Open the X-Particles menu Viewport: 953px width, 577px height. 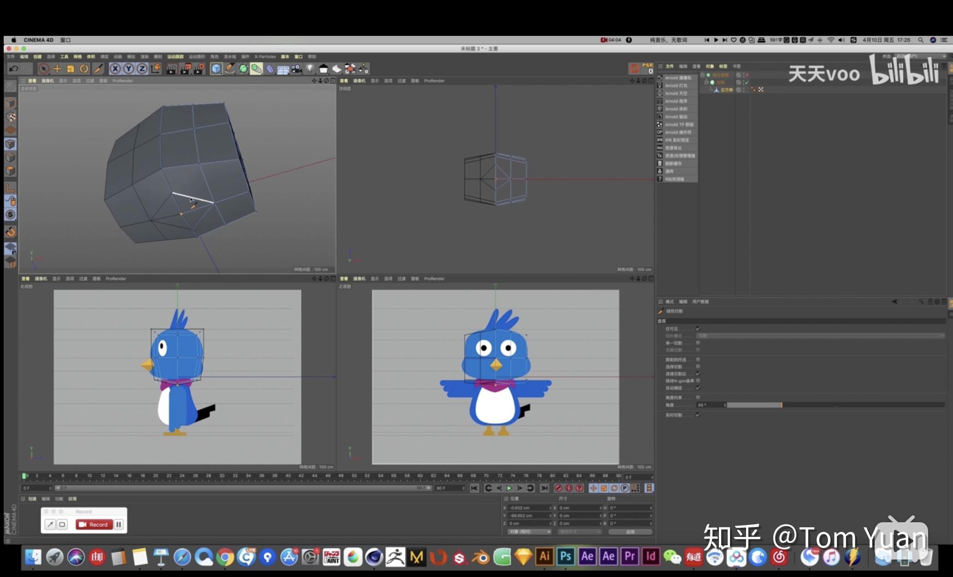(x=265, y=57)
